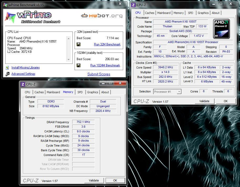Click the 32M save score floppy icon
The image size is (240, 187).
[x=79, y=44]
